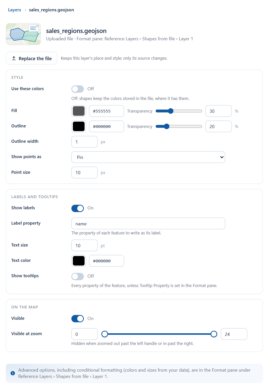The width and height of the screenshot is (269, 389).
Task: Open the Outline color swatch
Action: tap(79, 126)
